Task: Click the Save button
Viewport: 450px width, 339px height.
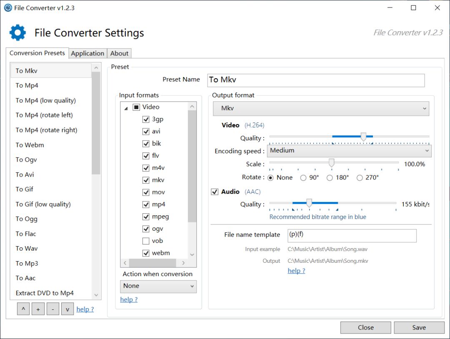Action: pos(419,327)
